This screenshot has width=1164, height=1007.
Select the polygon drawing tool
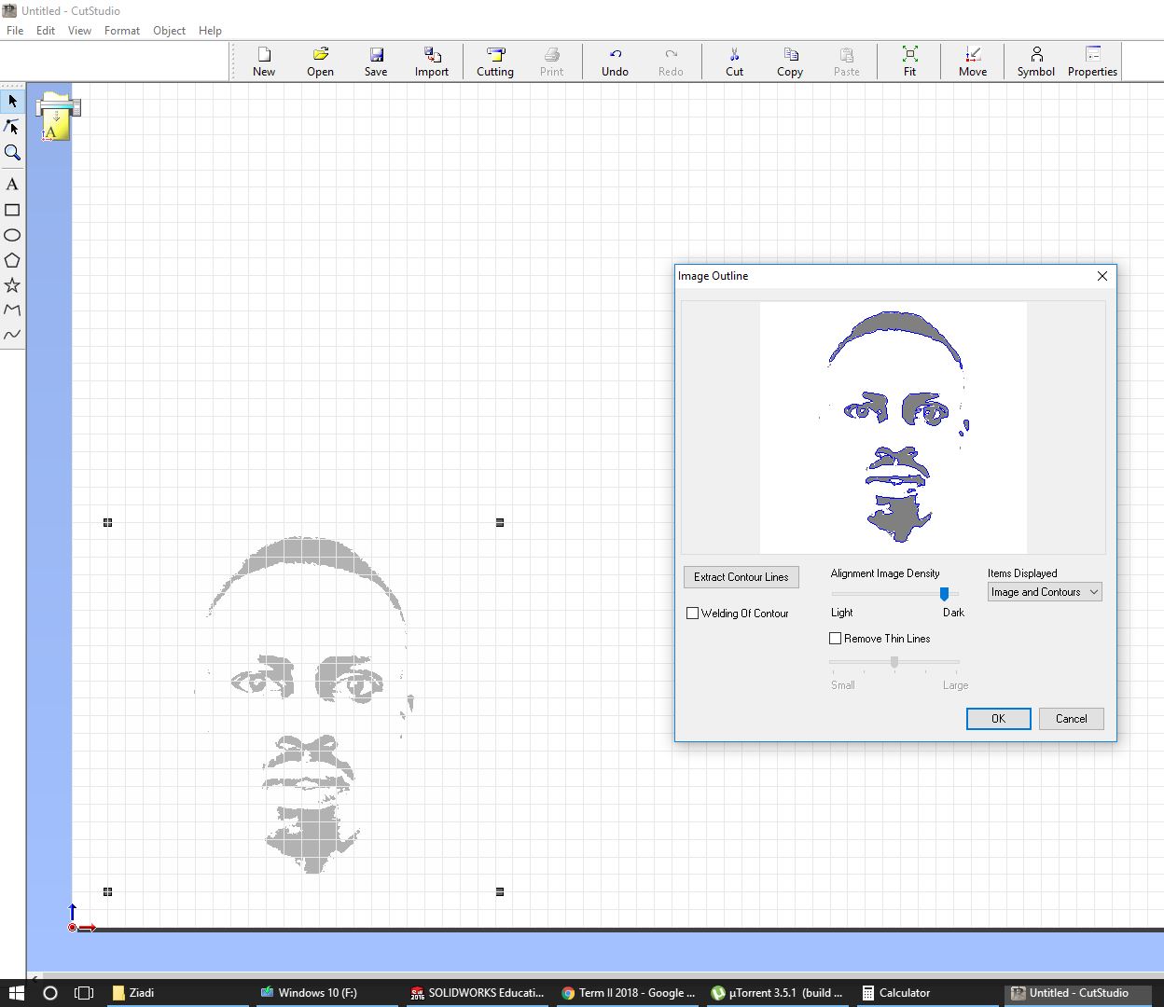pos(12,260)
